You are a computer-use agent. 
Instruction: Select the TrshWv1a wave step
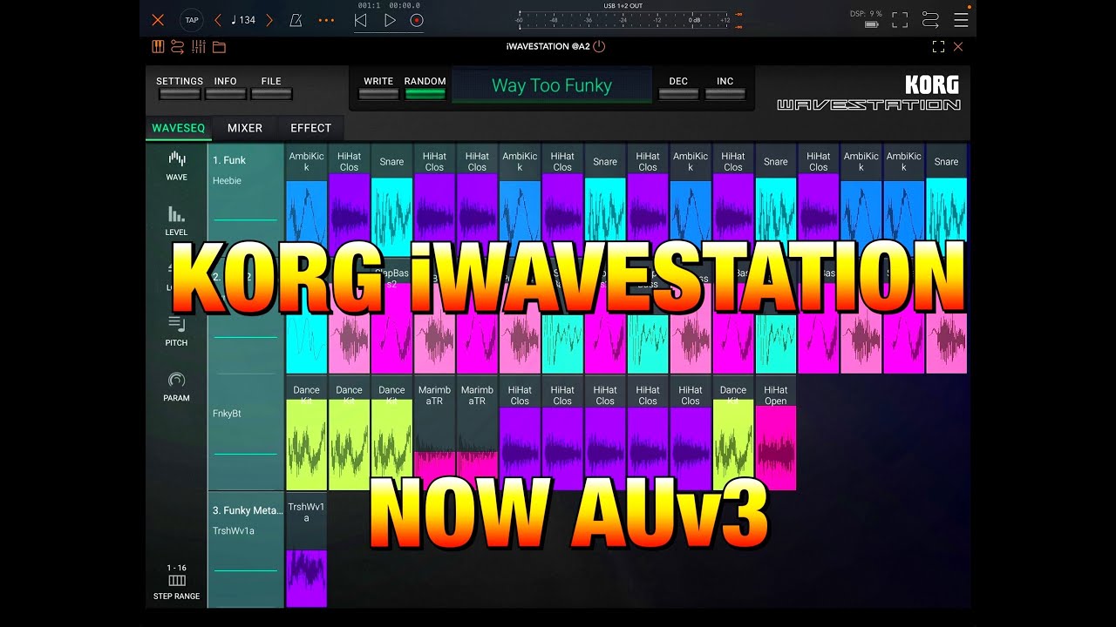tap(306, 549)
